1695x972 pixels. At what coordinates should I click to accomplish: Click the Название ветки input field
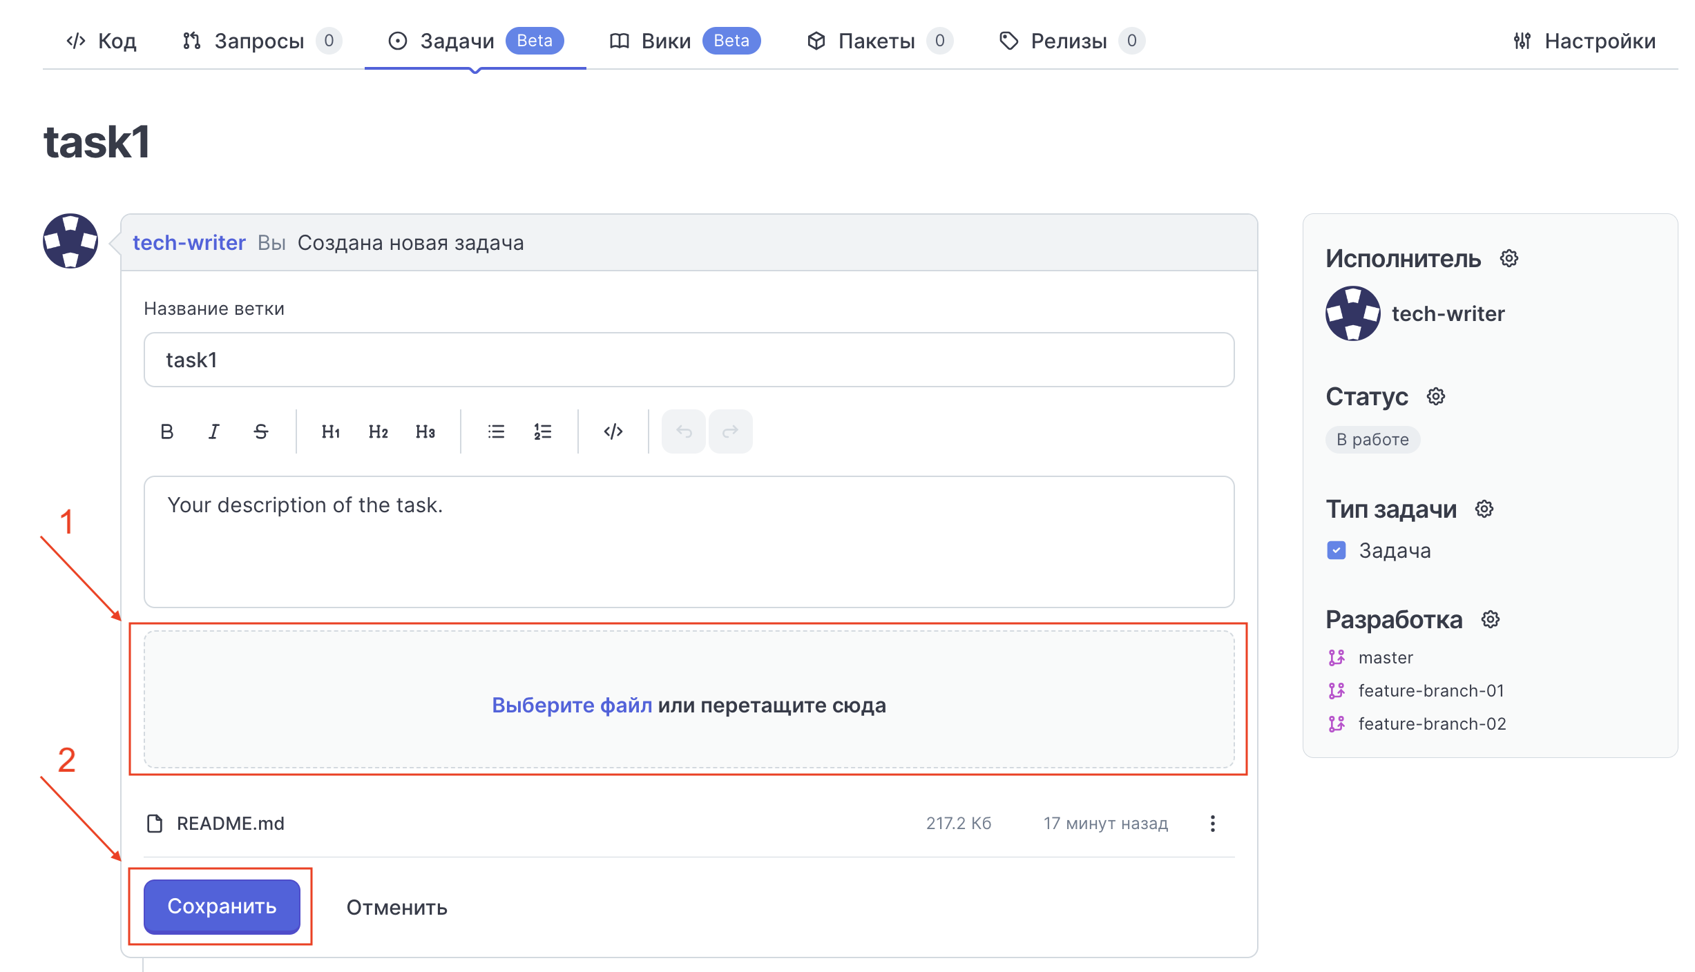[x=689, y=360]
